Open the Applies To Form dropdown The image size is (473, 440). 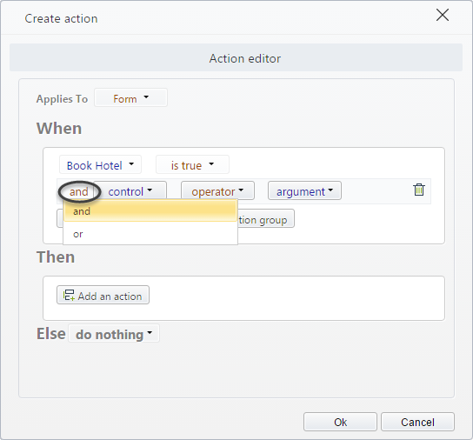(130, 97)
